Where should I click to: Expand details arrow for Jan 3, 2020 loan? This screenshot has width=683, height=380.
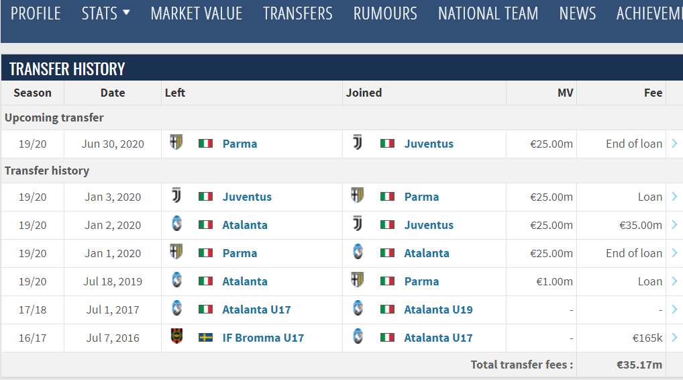(674, 197)
